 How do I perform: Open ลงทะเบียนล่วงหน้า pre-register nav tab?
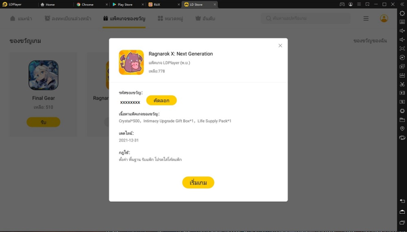click(x=68, y=18)
